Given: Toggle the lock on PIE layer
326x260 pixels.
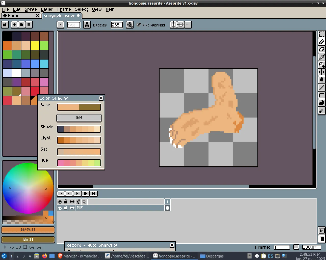Looking at the screenshot, I should 66,208.
